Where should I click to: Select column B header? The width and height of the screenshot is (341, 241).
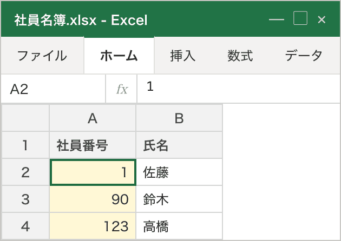click(179, 118)
